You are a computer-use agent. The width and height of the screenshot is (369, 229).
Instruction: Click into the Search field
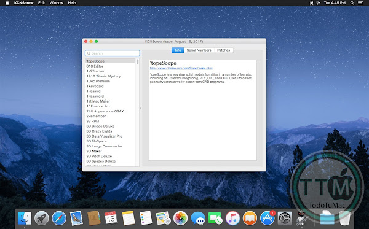click(x=113, y=53)
